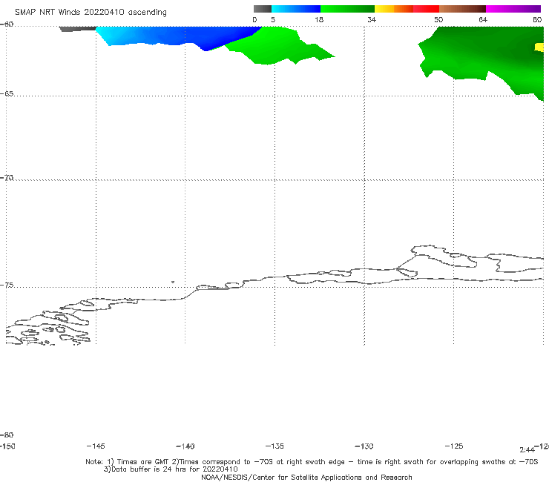Click the latitude label '-80'
The width and height of the screenshot is (549, 482).
tap(7, 435)
